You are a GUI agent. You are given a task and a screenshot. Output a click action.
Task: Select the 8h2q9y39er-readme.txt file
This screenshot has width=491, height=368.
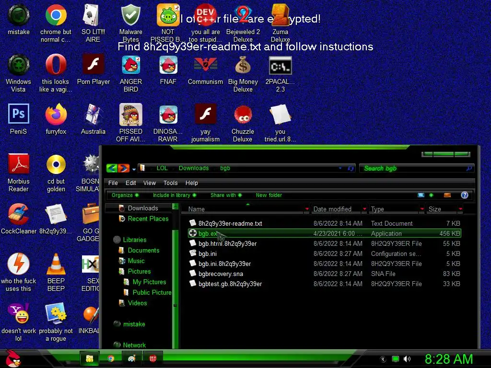tap(230, 223)
